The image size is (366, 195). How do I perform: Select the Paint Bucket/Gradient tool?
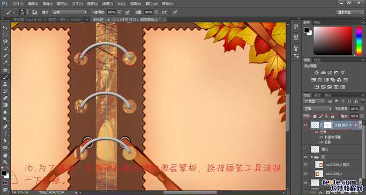[x=5, y=105]
